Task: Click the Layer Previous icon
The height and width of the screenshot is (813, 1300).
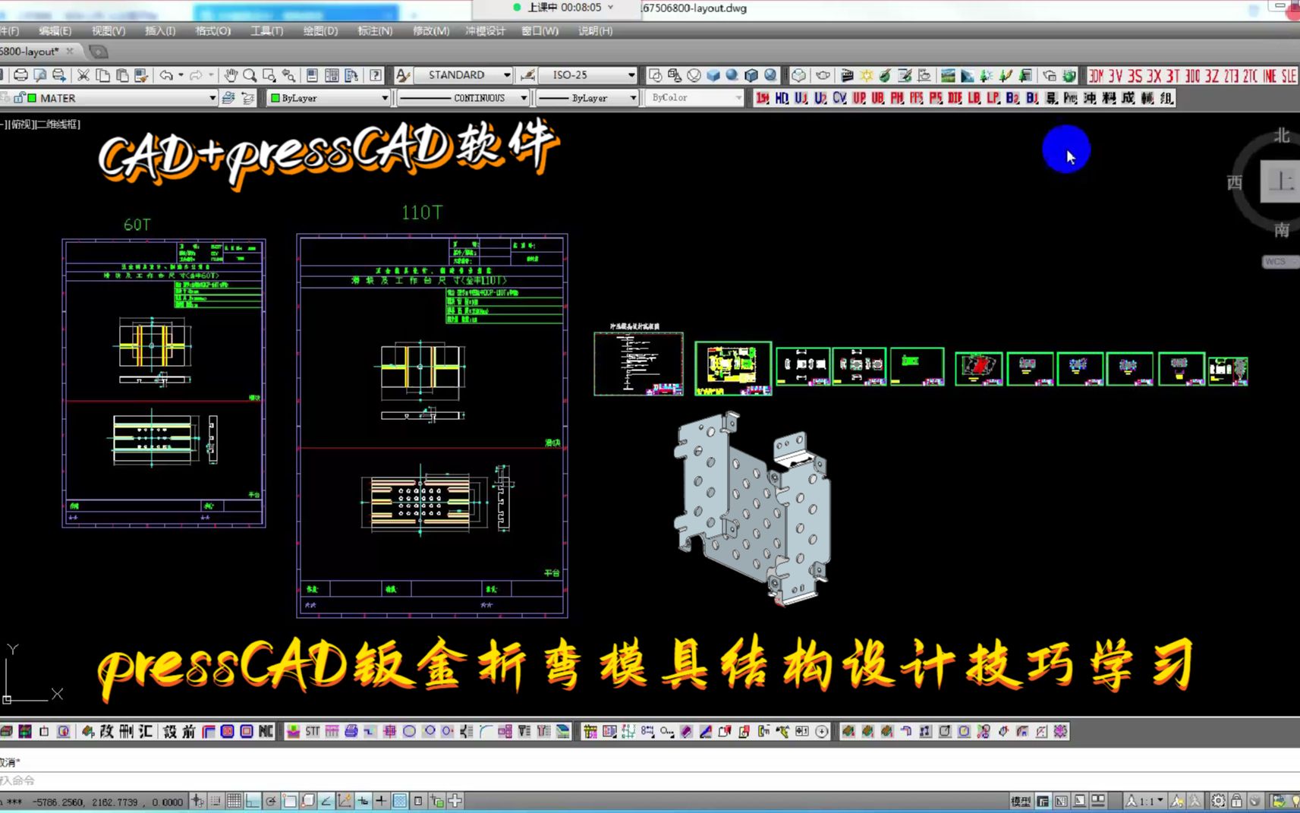Action: coord(247,98)
